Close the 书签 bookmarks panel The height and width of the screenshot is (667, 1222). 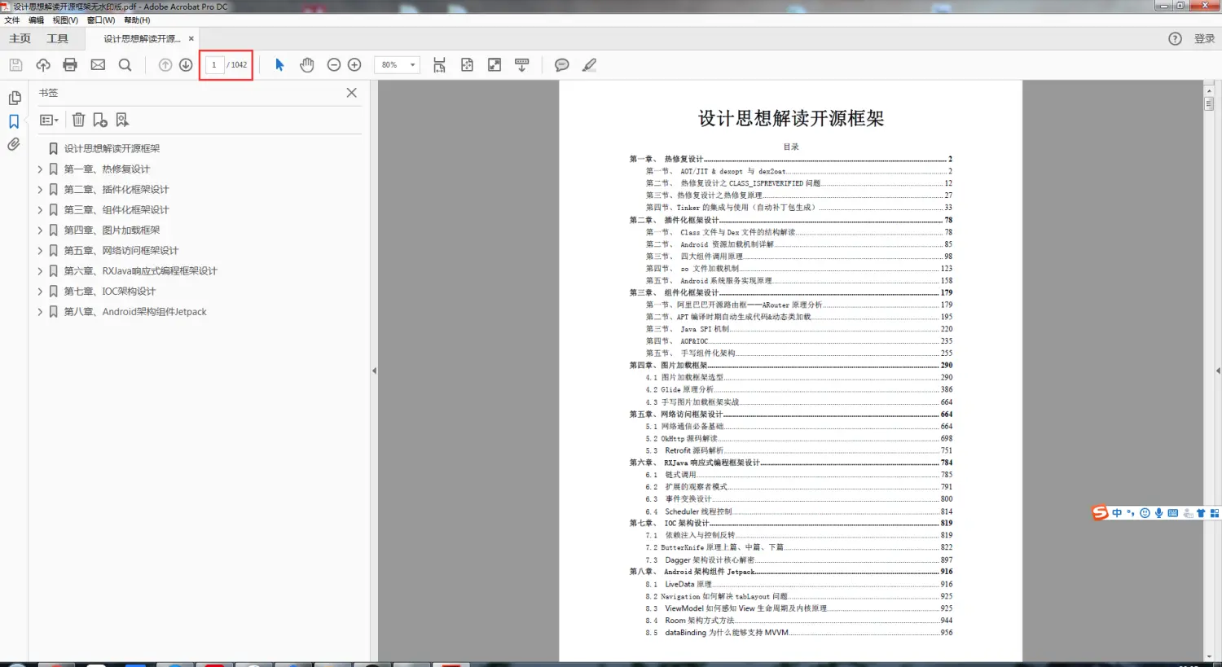pyautogui.click(x=351, y=93)
